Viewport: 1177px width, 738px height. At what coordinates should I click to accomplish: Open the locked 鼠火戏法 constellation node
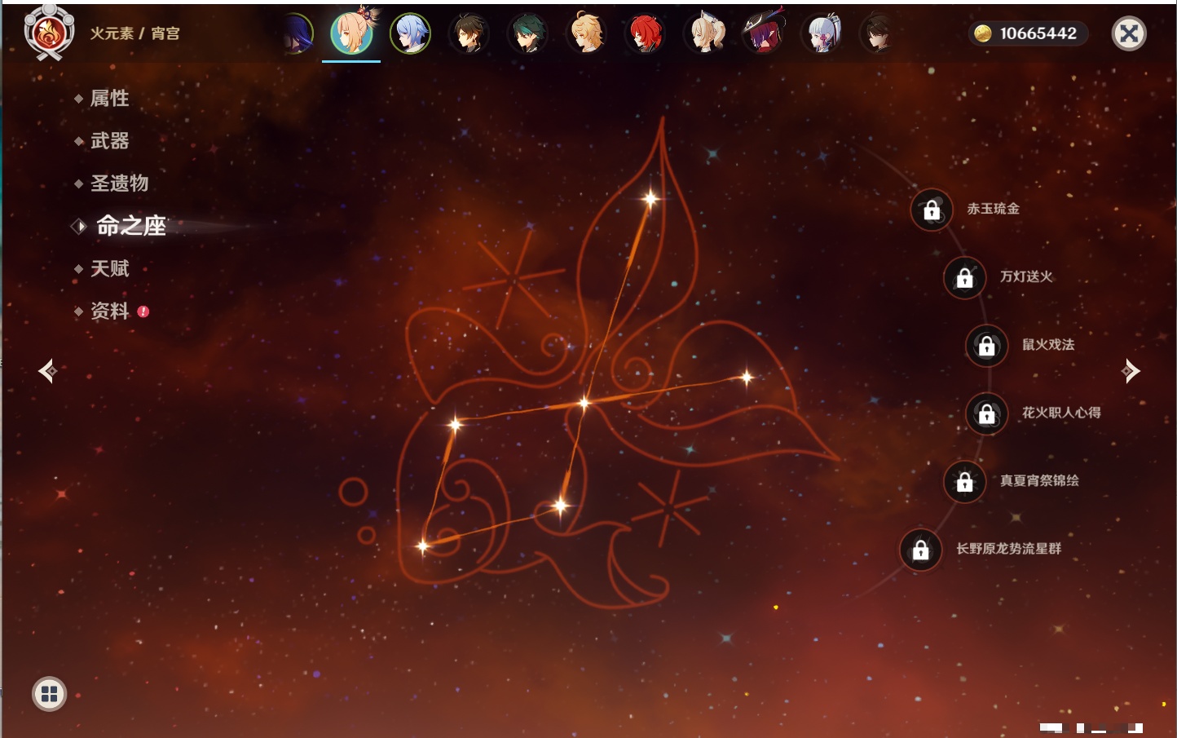click(x=986, y=345)
